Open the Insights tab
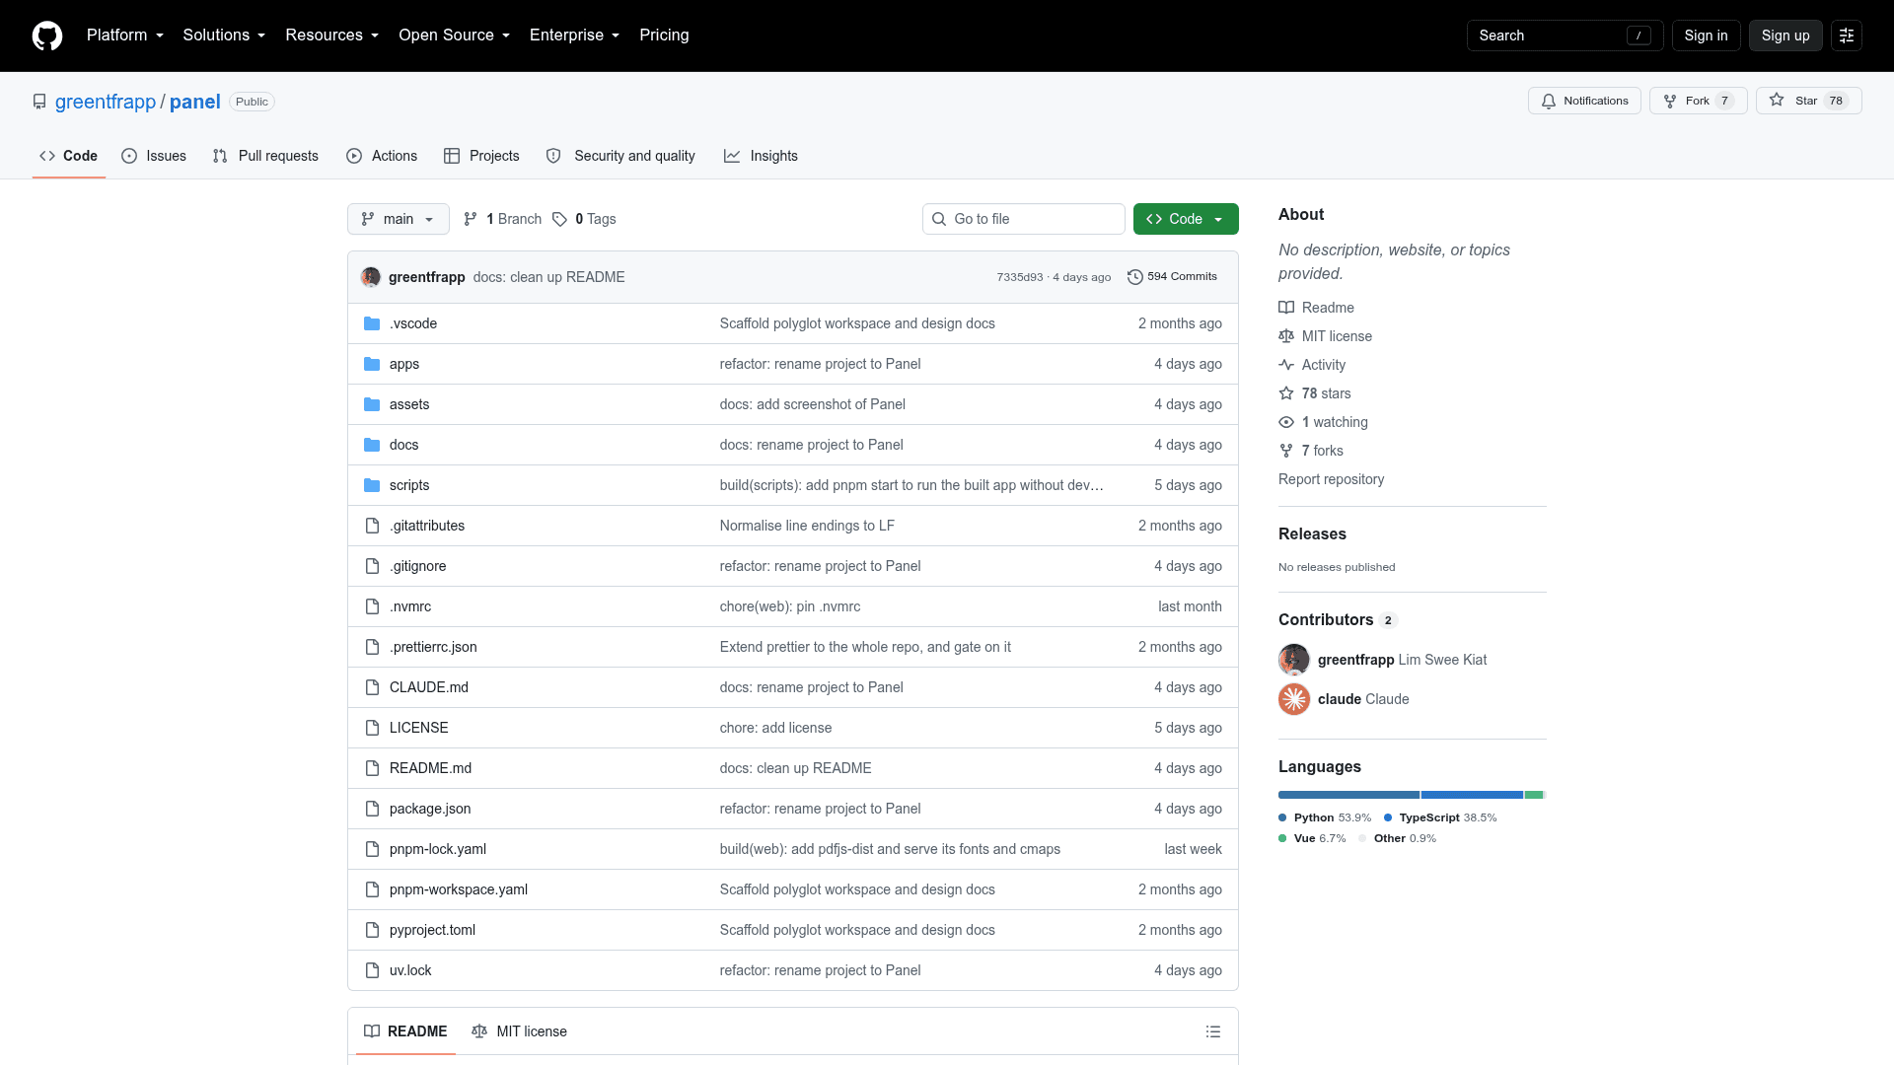Image resolution: width=1894 pixels, height=1065 pixels. (x=761, y=156)
